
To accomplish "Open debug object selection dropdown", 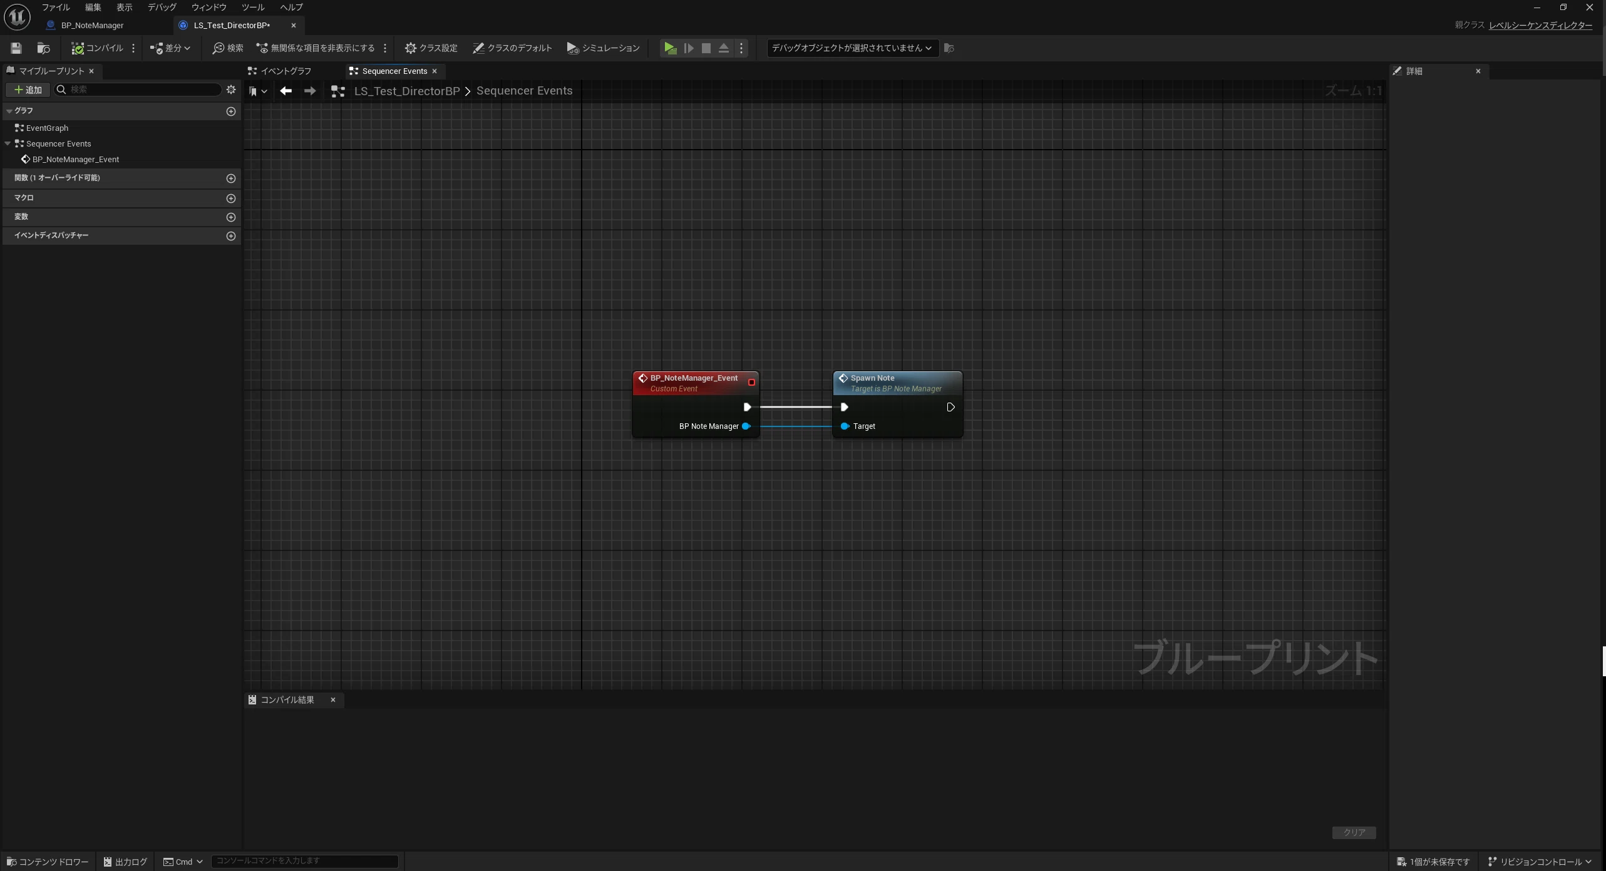I will pos(852,48).
